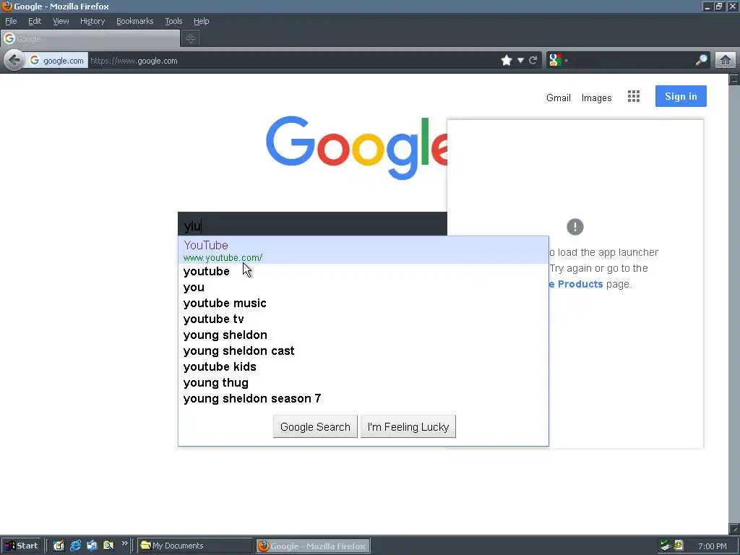The width and height of the screenshot is (740, 555).
Task: Click the Google logo
Action: pyautogui.click(x=356, y=147)
